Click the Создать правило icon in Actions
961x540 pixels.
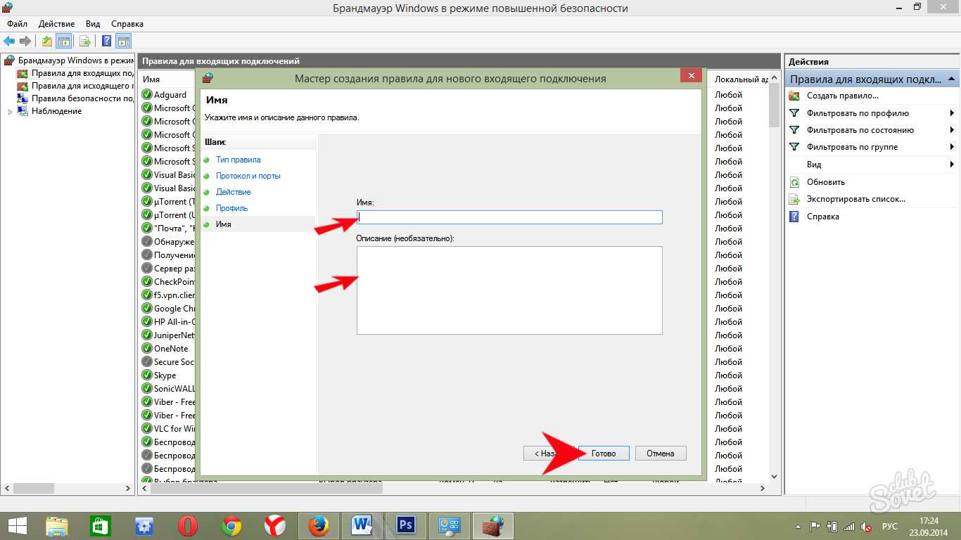click(794, 96)
